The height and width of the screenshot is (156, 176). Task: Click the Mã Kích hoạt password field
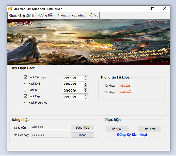pyautogui.click(x=50, y=135)
